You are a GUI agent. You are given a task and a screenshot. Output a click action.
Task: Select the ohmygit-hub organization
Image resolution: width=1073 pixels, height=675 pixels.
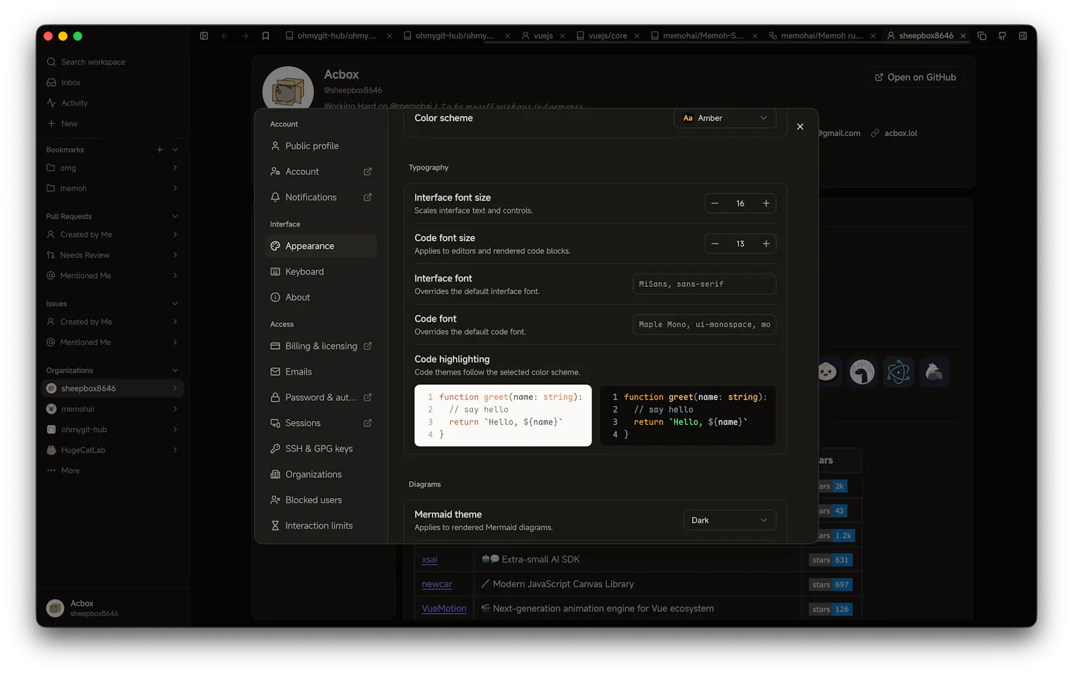point(113,430)
